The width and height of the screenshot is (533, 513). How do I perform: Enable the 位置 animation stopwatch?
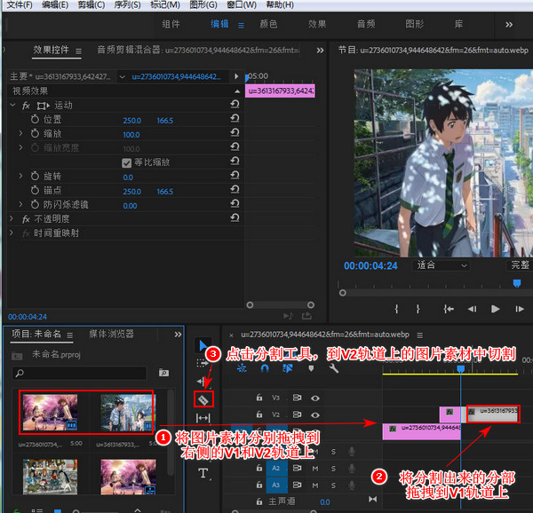(x=35, y=119)
